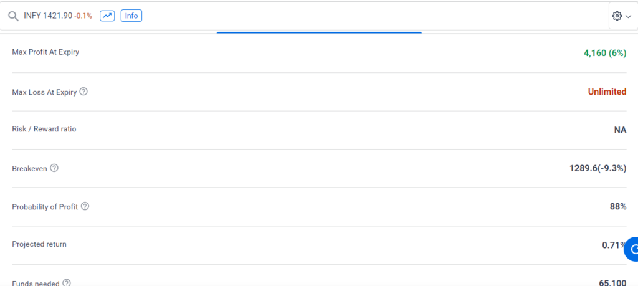Image resolution: width=638 pixels, height=286 pixels.
Task: Open the settings gear icon
Action: [617, 16]
